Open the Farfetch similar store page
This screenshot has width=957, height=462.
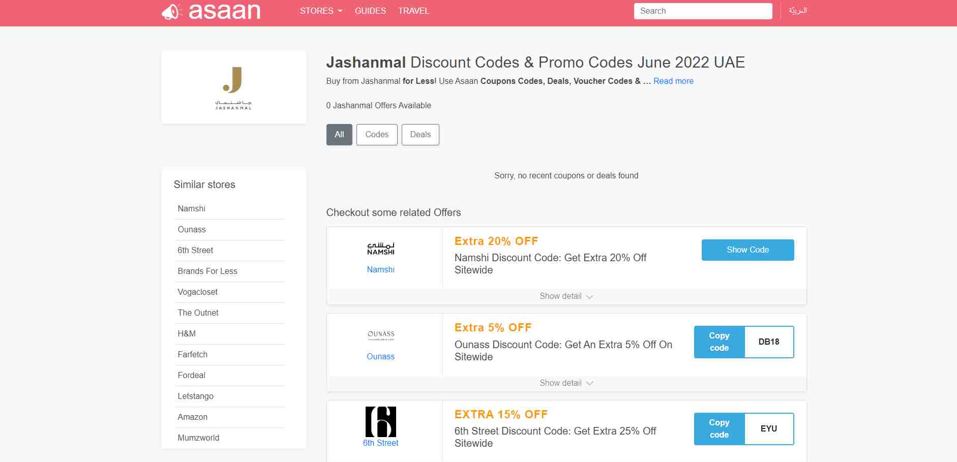192,354
